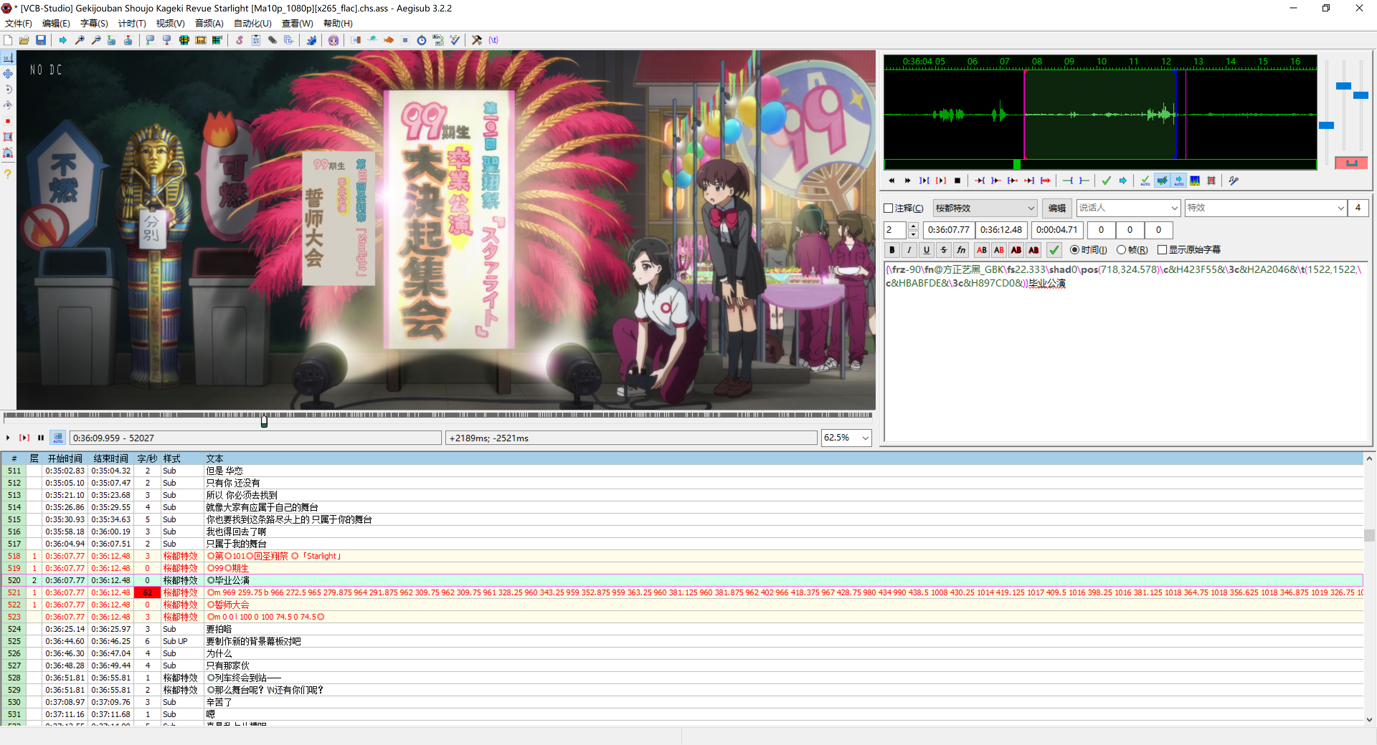The image size is (1377, 745).
Task: Toggle the spectrum analyzer display mode
Action: point(1195,181)
